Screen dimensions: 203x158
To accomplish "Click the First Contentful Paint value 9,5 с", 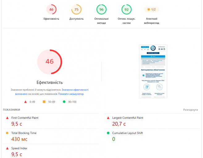I will pos(17,124).
